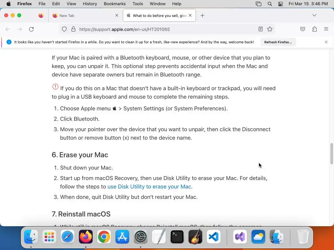Switch to the New Tab tab

coord(85,16)
